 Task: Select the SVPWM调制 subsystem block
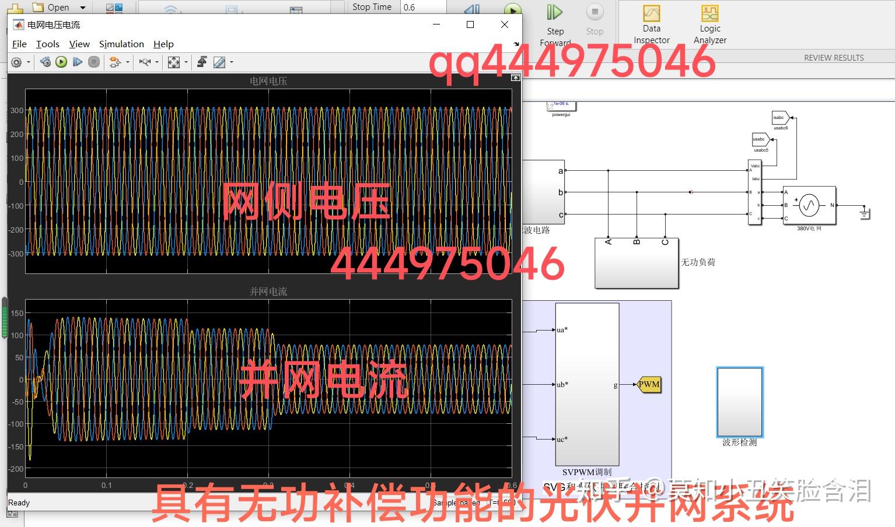tap(587, 384)
